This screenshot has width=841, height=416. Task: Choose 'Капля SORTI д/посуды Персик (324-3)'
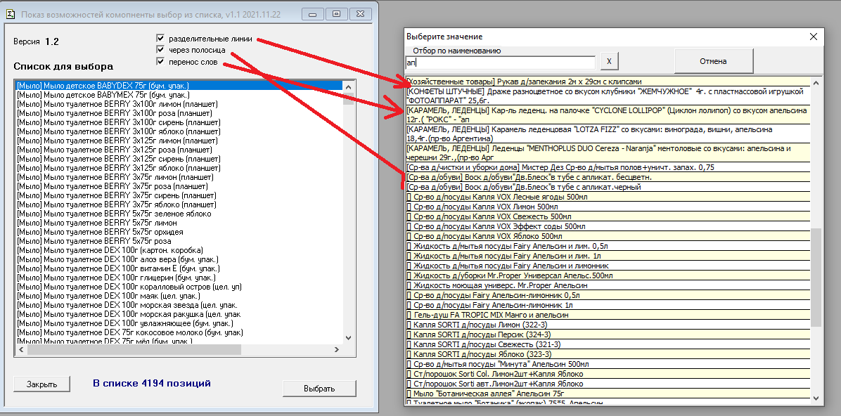[x=608, y=334]
